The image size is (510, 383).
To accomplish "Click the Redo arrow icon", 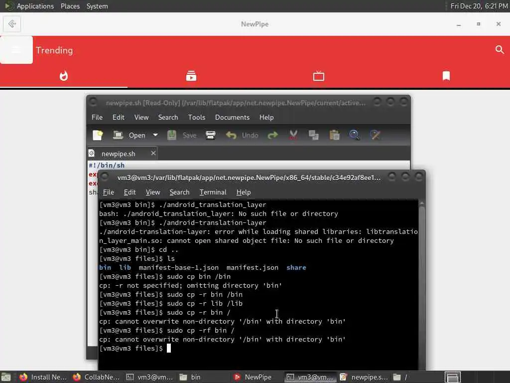I will pos(272,135).
